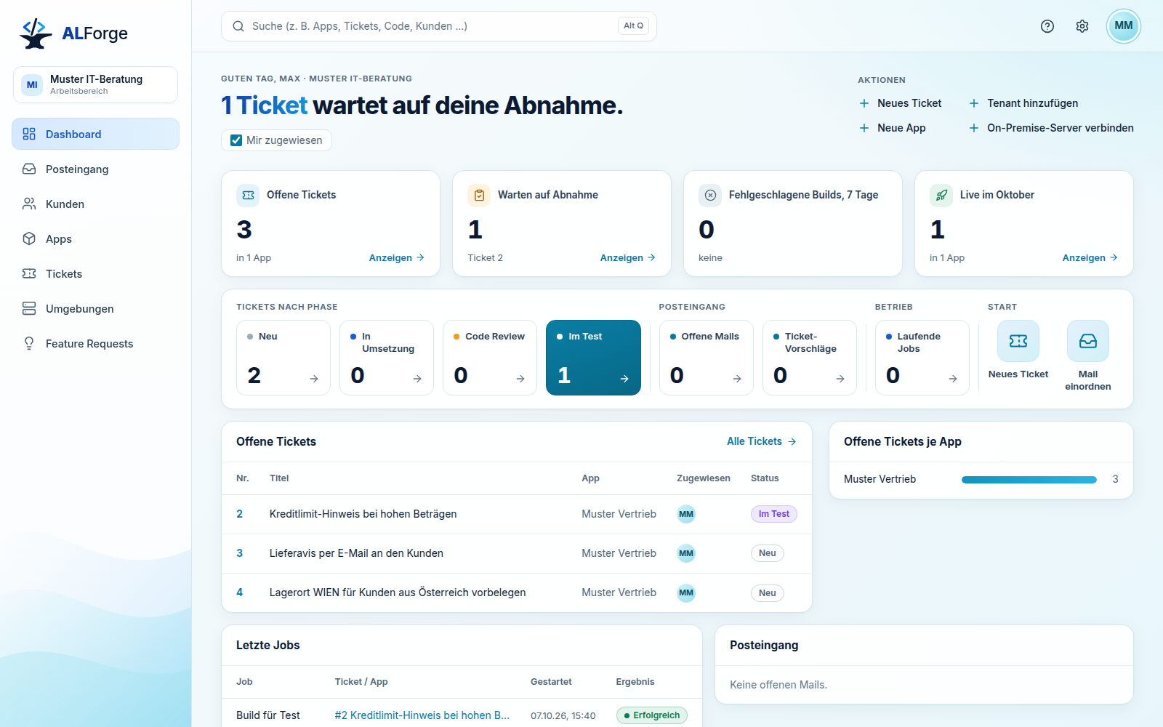Click the search magnifier icon

(238, 26)
